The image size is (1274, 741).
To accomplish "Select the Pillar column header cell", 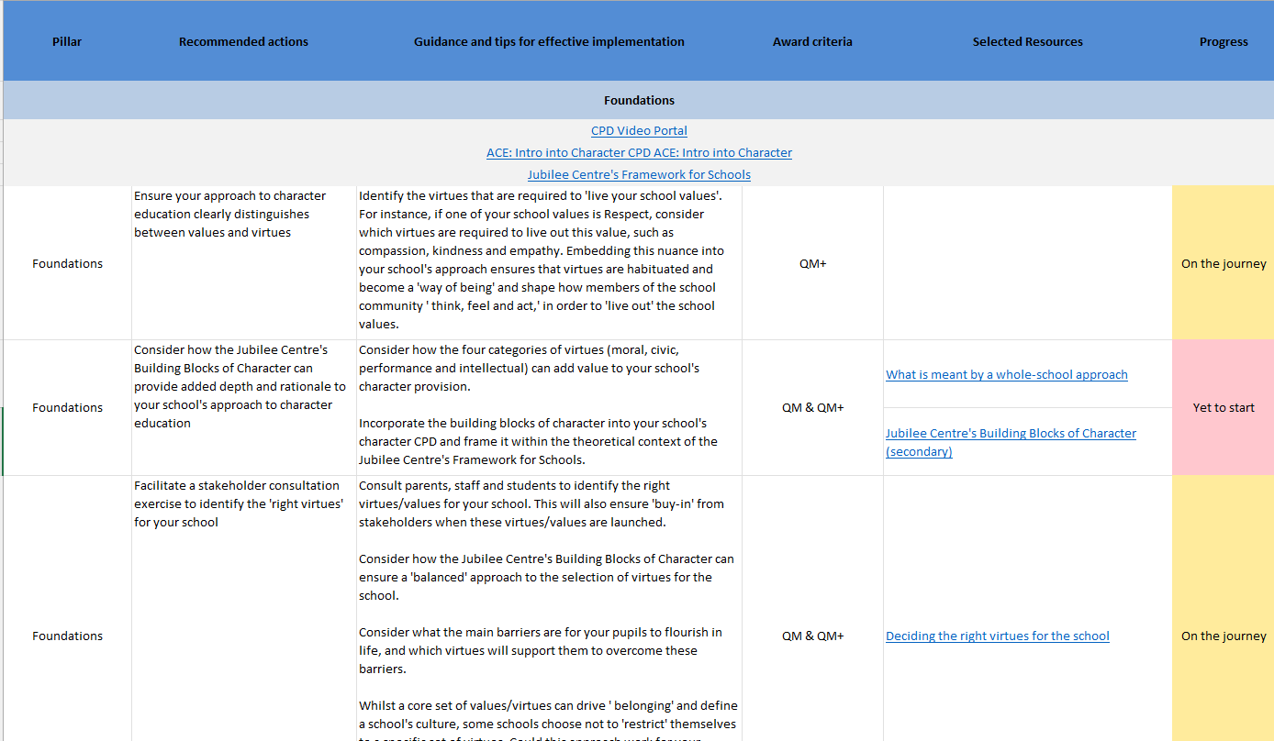I will (67, 41).
